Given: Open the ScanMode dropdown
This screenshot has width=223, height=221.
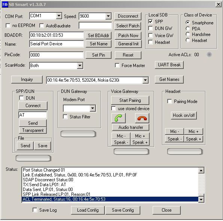Looking at the screenshot, I should (80, 66).
